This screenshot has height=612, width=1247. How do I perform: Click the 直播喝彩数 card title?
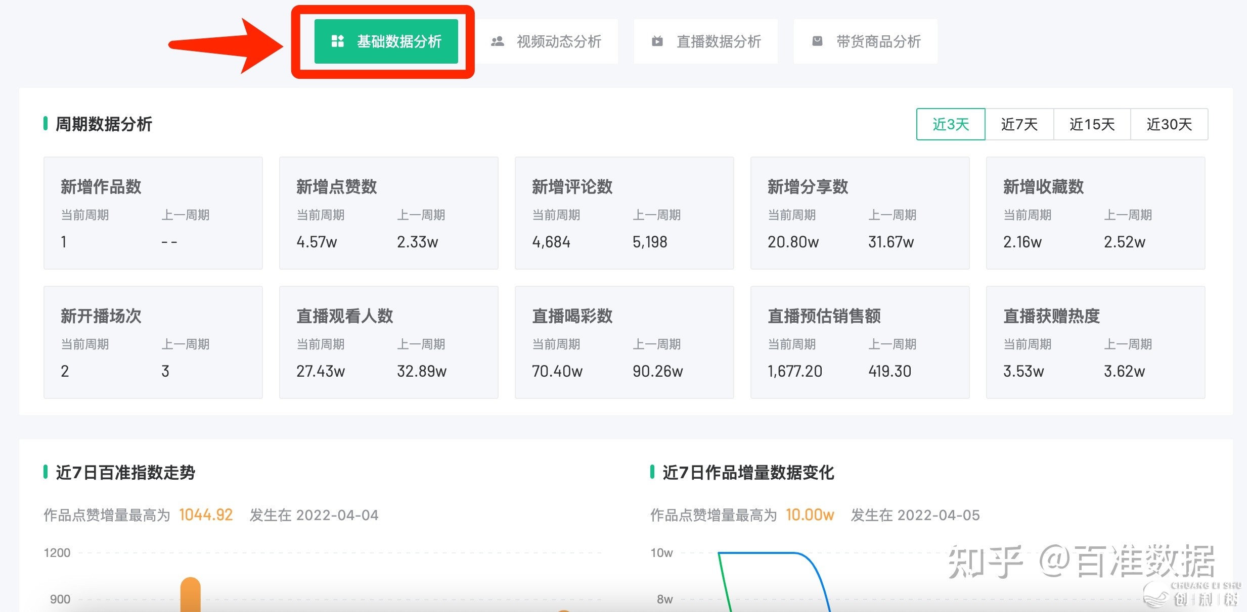coord(572,316)
